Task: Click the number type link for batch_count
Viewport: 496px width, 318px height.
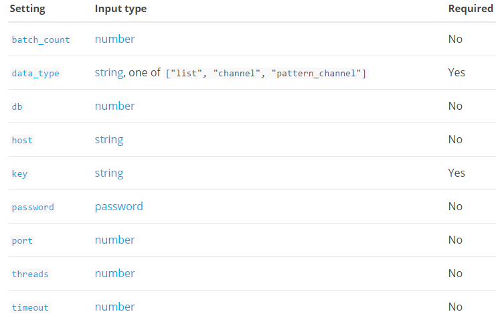Action: tap(114, 39)
